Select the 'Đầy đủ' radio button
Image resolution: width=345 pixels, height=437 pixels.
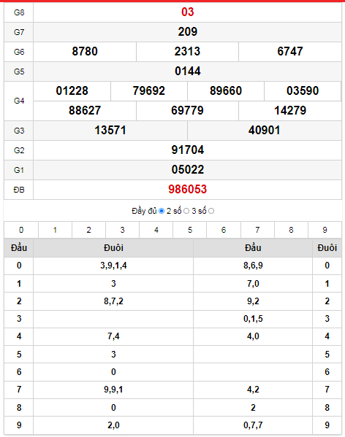(162, 211)
